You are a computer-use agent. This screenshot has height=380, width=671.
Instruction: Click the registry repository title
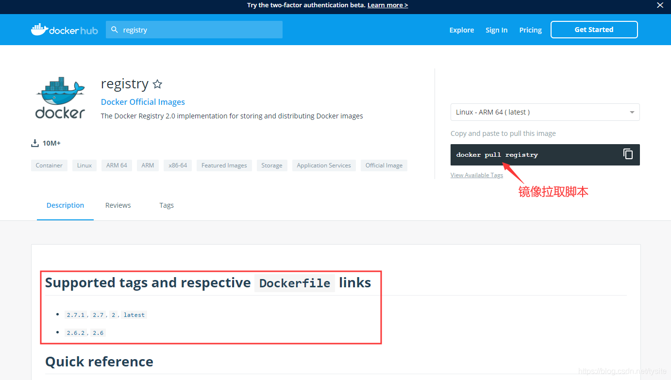pos(124,84)
